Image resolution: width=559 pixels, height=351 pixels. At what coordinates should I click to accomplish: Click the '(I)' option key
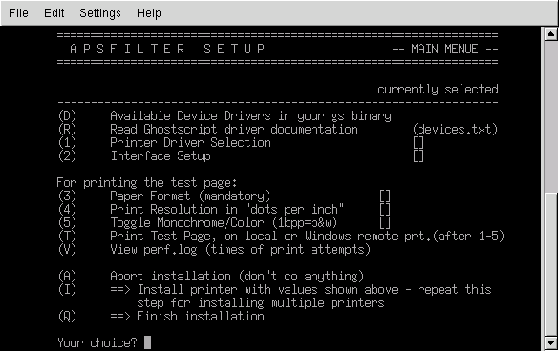(67, 289)
